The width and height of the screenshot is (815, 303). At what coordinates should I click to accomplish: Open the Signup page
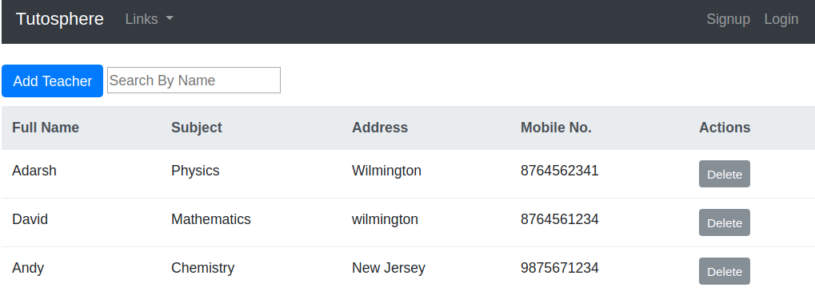[728, 19]
